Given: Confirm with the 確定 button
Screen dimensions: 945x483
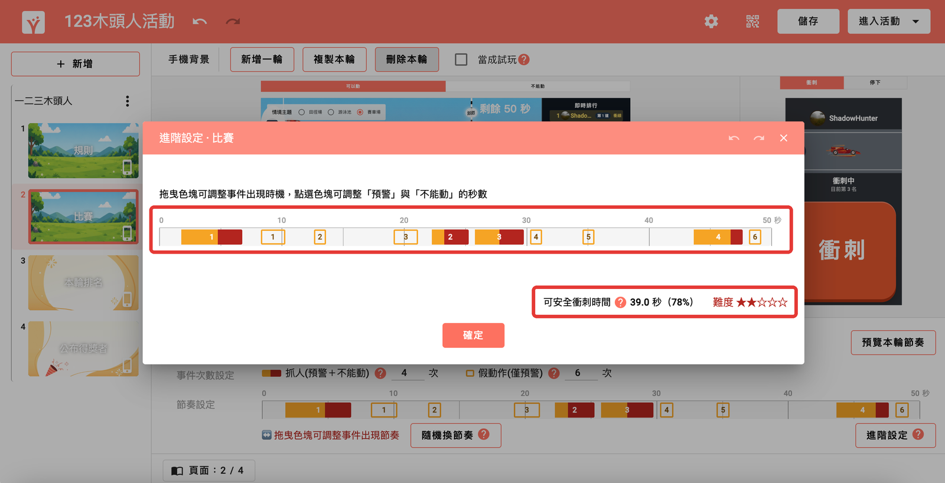Looking at the screenshot, I should [x=473, y=336].
